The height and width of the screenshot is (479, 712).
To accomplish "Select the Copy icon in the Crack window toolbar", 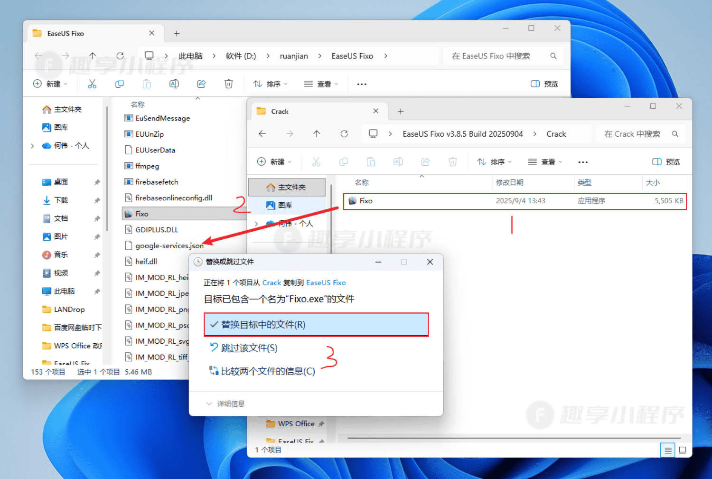I will [343, 161].
